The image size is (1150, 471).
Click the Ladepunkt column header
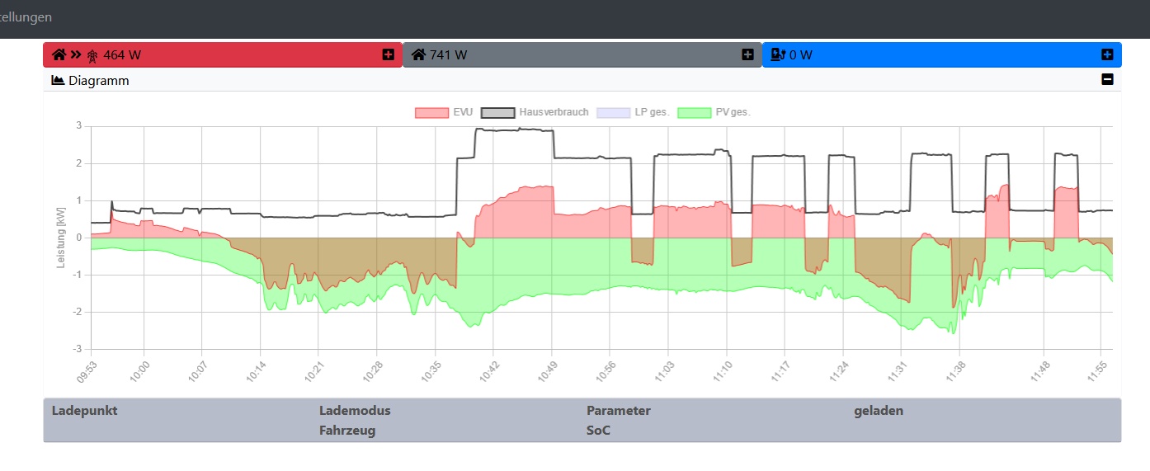(84, 411)
